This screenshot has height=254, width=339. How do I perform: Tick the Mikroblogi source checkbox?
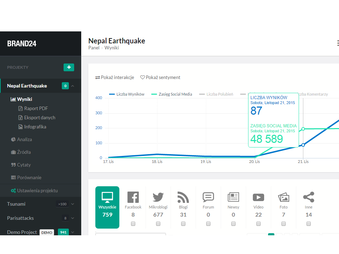[x=158, y=224]
